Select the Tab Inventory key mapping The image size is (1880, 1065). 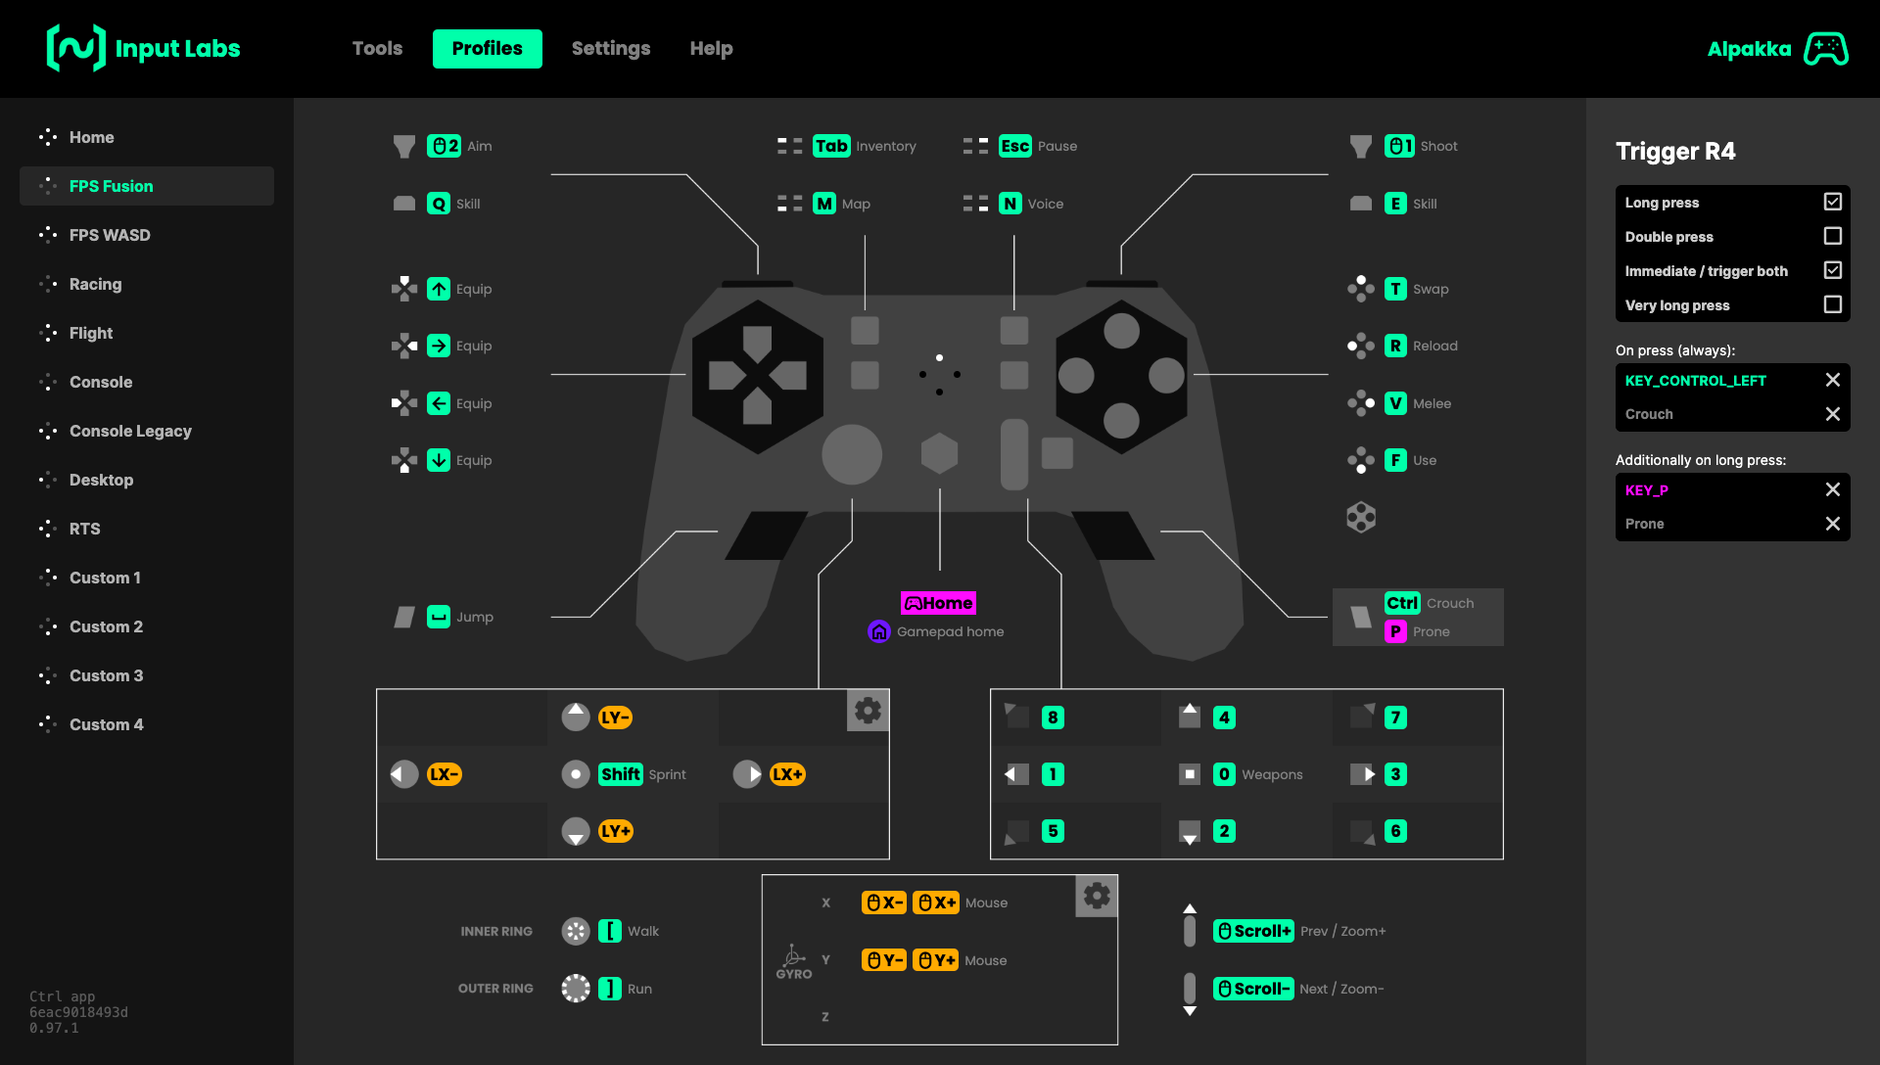832,146
